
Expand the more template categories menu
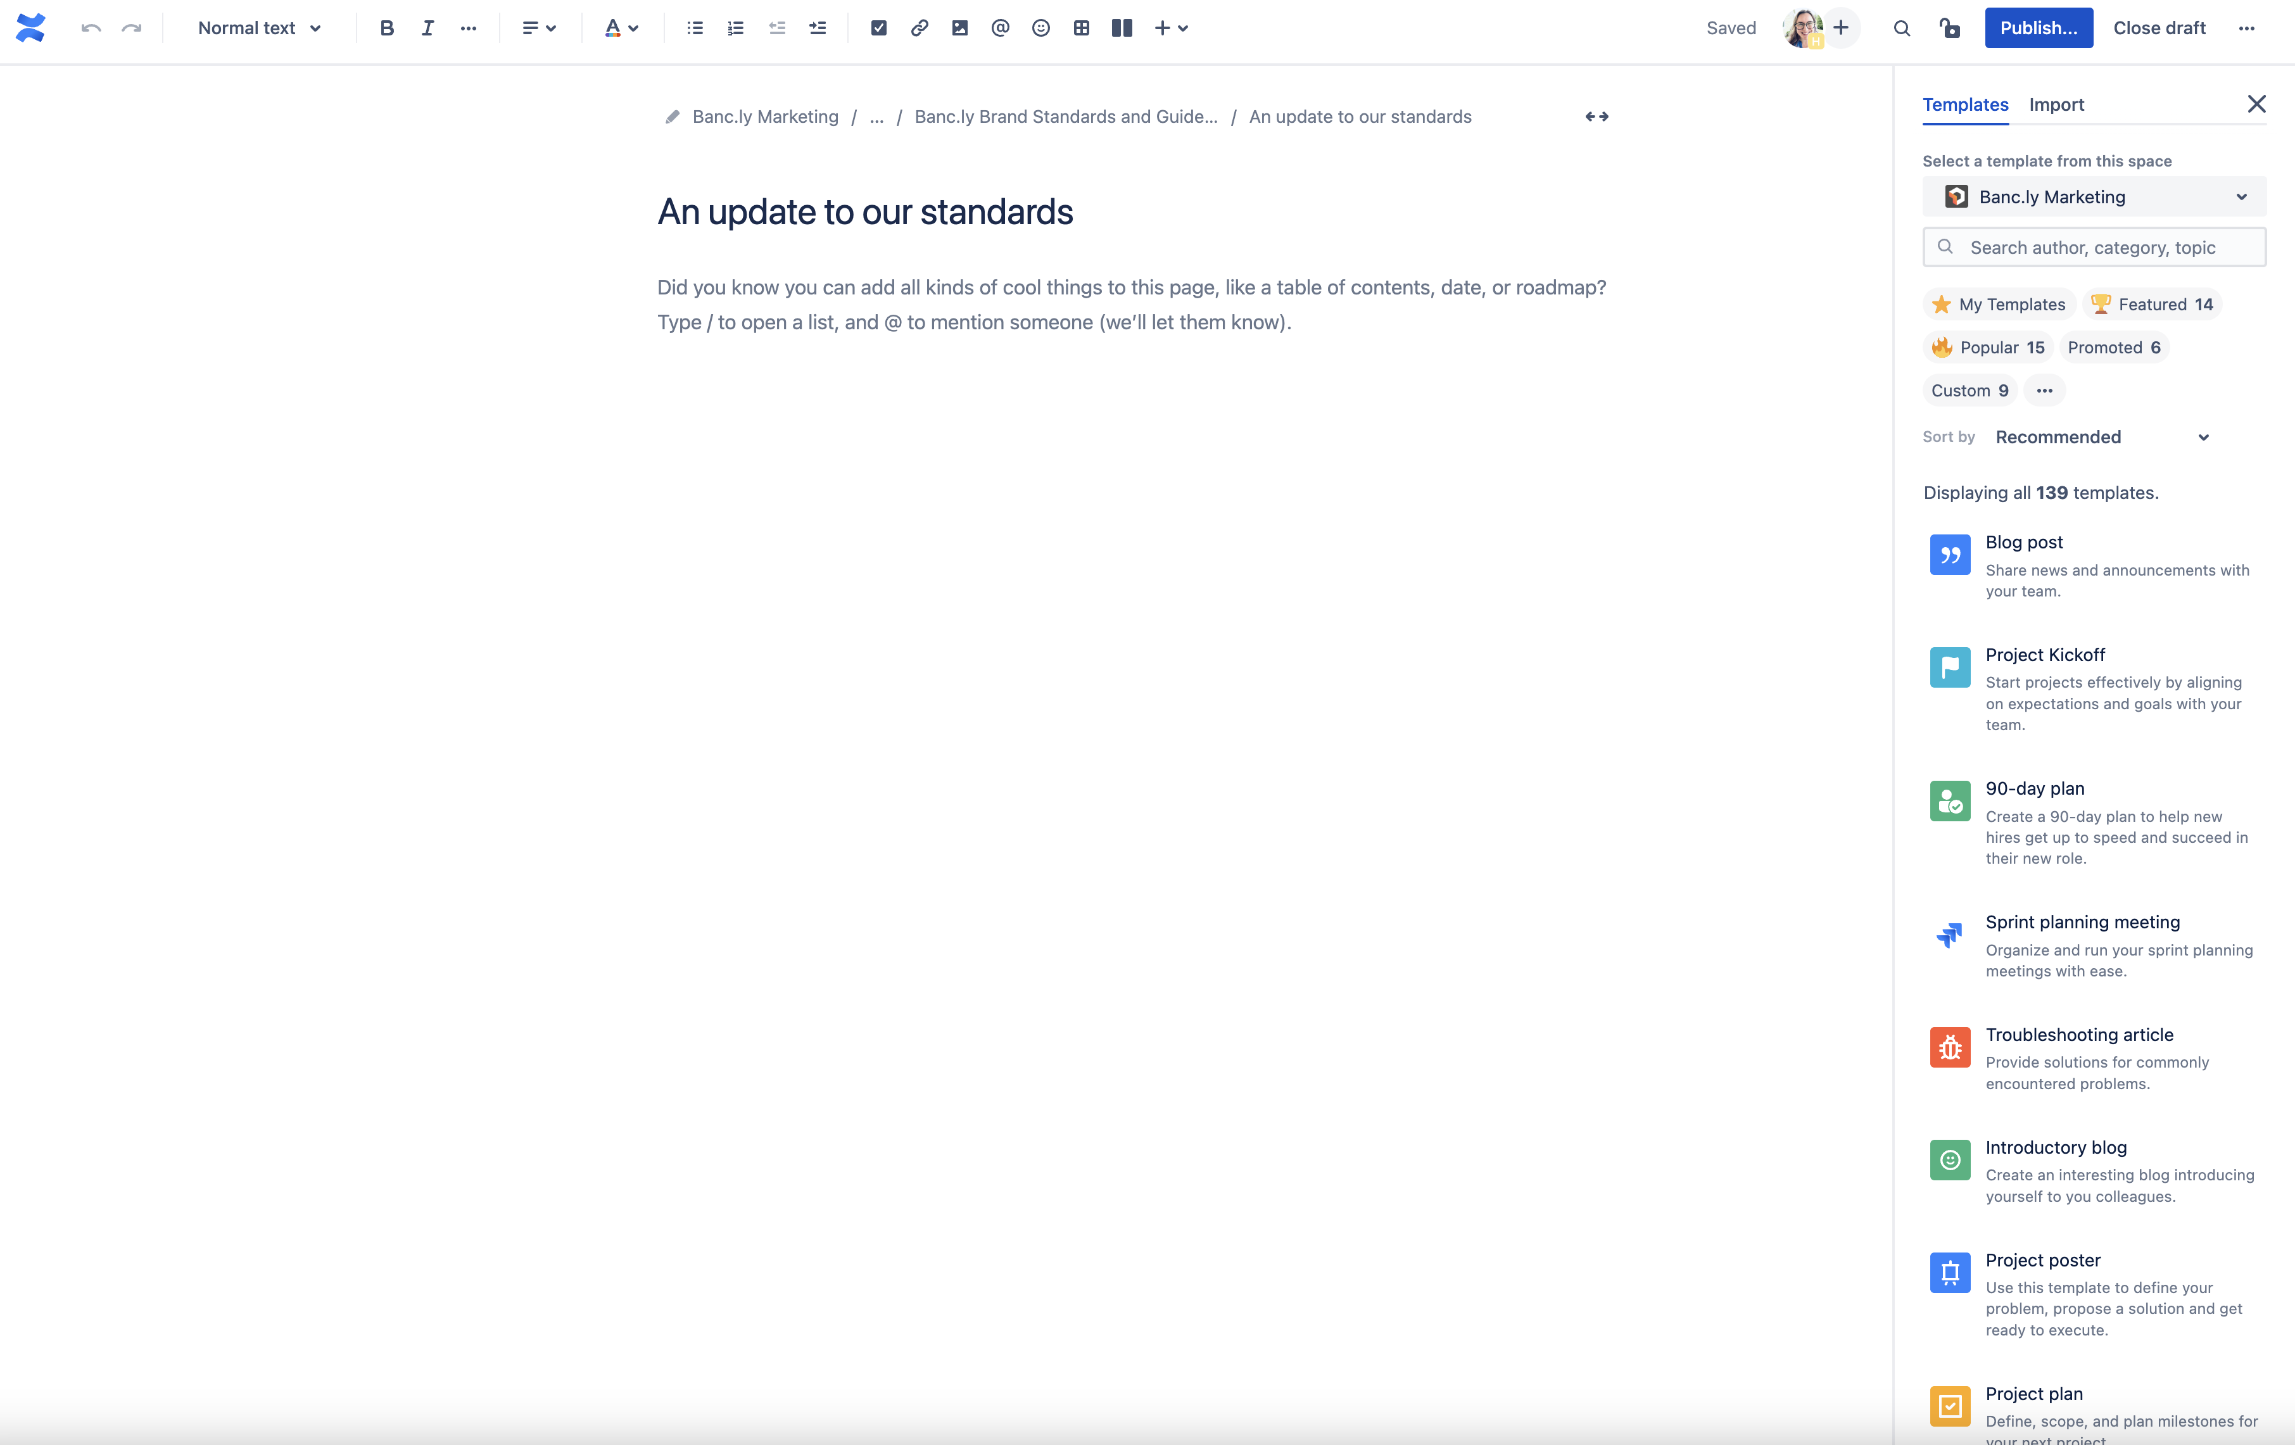[x=2044, y=389]
